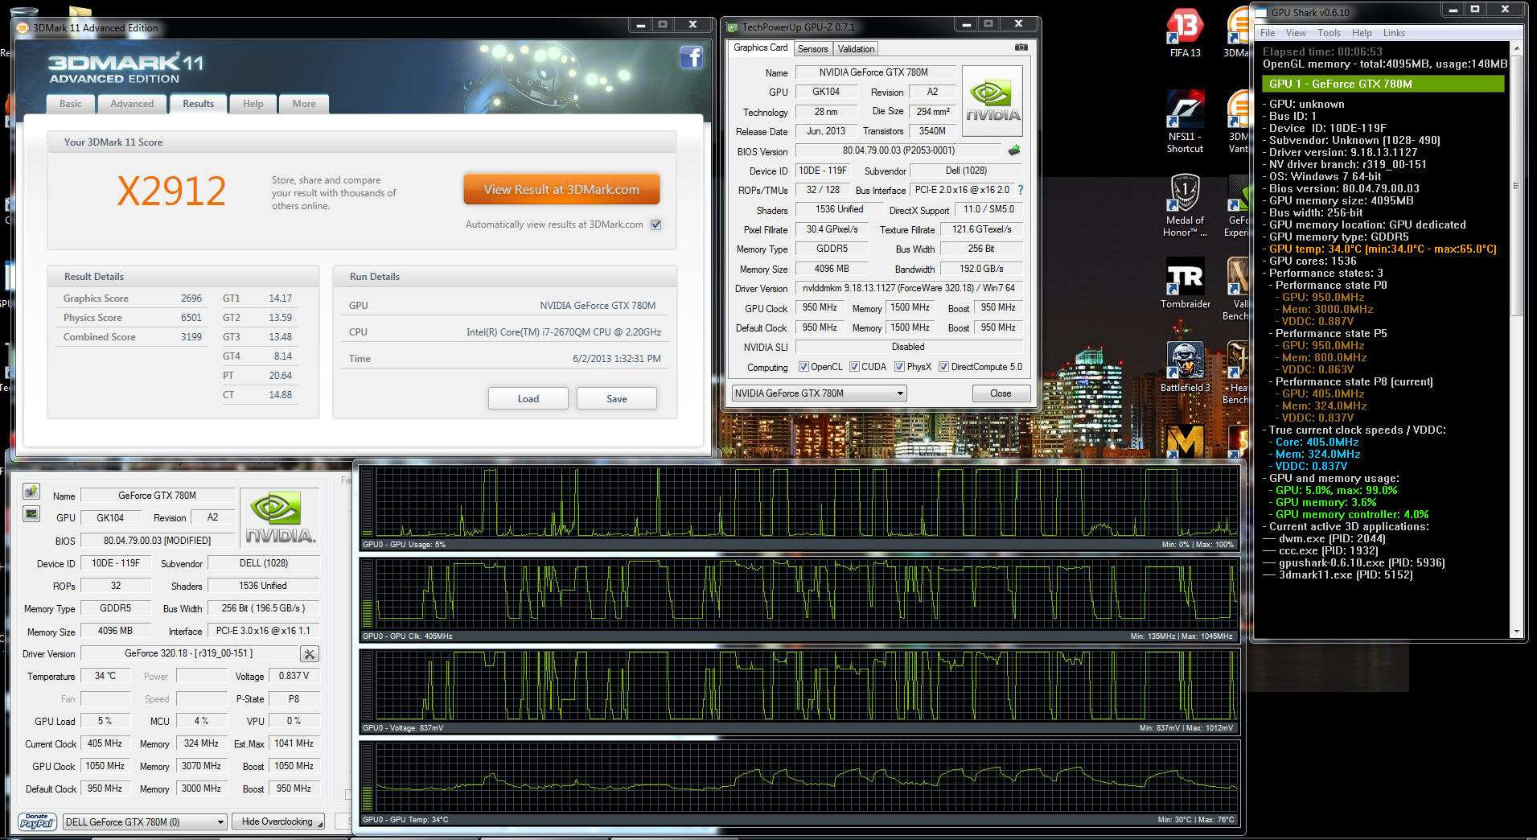Viewport: 1537px width, 840px height.
Task: Click the Hide Overclocking button
Action: tap(277, 822)
